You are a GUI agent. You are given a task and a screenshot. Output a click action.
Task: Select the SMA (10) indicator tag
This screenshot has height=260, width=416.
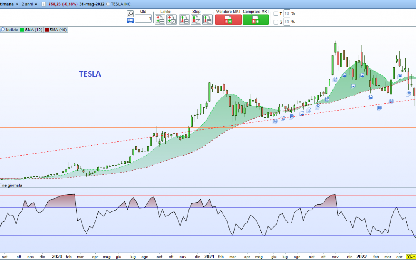31,30
